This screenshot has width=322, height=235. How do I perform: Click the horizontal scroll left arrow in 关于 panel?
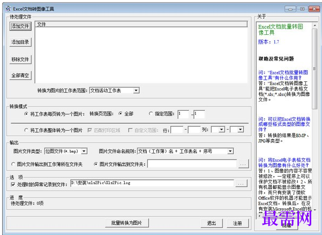(259, 216)
